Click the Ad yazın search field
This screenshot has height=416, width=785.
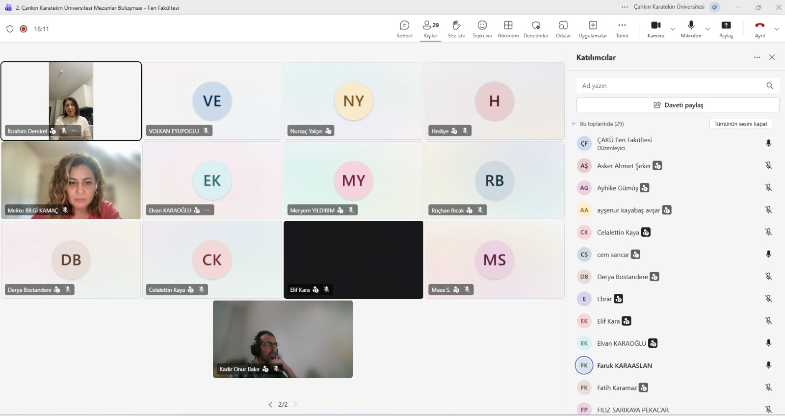click(x=670, y=86)
